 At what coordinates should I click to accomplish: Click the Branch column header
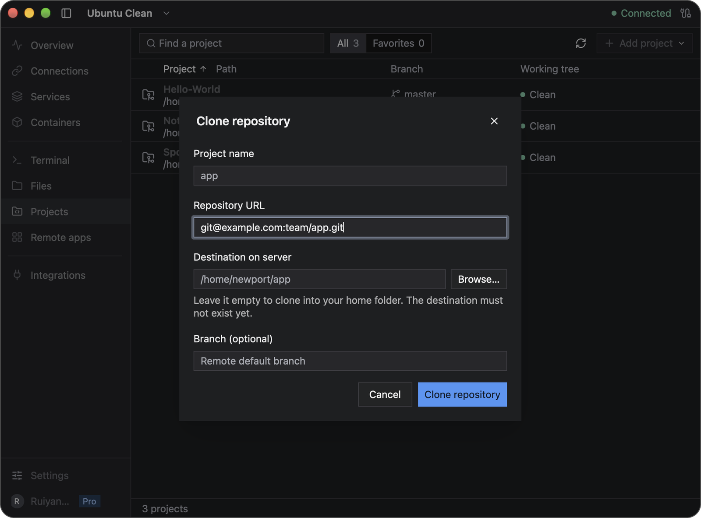(407, 69)
